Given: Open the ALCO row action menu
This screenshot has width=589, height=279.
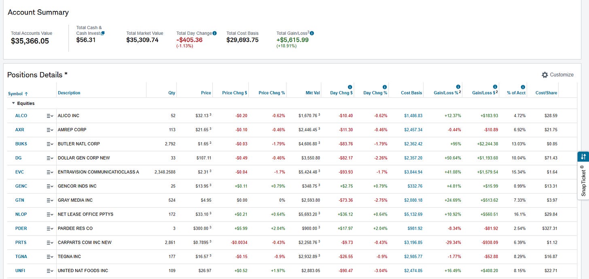Looking at the screenshot, I should [50, 116].
